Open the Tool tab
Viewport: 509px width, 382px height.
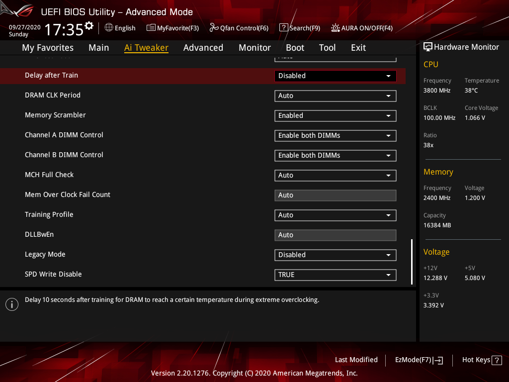(327, 48)
